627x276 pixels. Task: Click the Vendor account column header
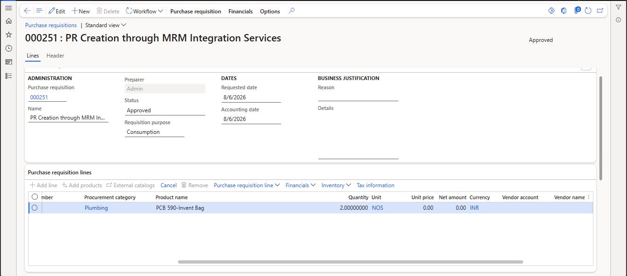[520, 197]
